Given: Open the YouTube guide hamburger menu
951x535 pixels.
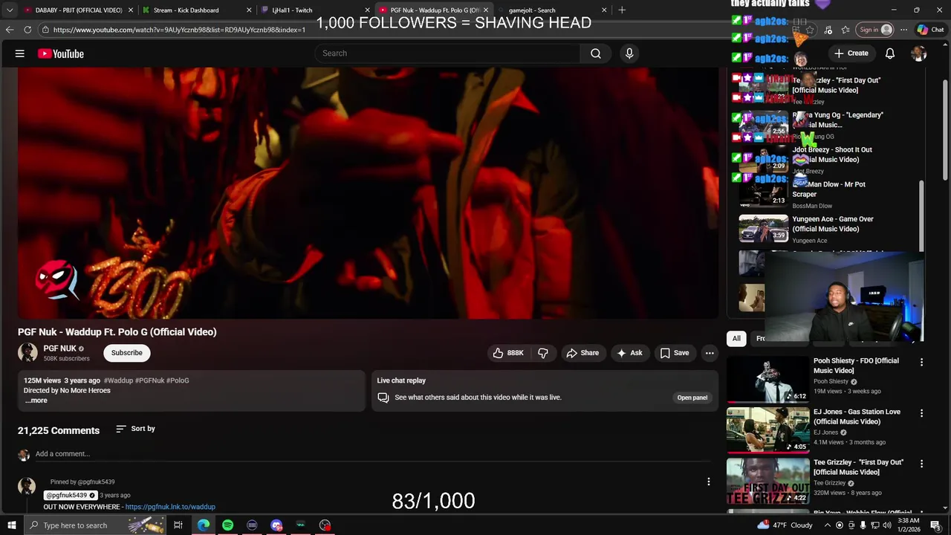Looking at the screenshot, I should [20, 53].
